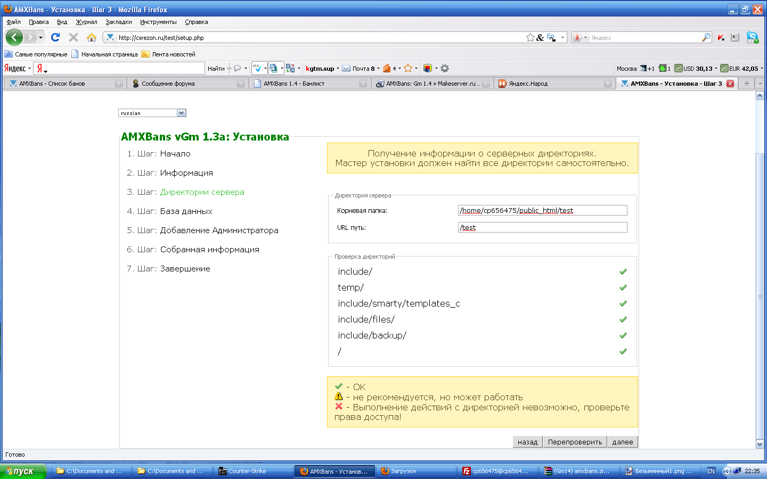The width and height of the screenshot is (767, 479).
Task: Reload the page with the refresh icon
Action: click(x=55, y=37)
